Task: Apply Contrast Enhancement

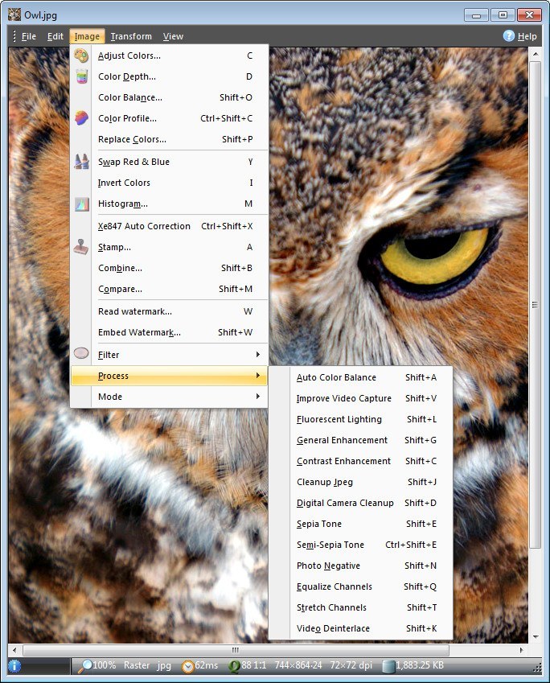Action: (360, 461)
